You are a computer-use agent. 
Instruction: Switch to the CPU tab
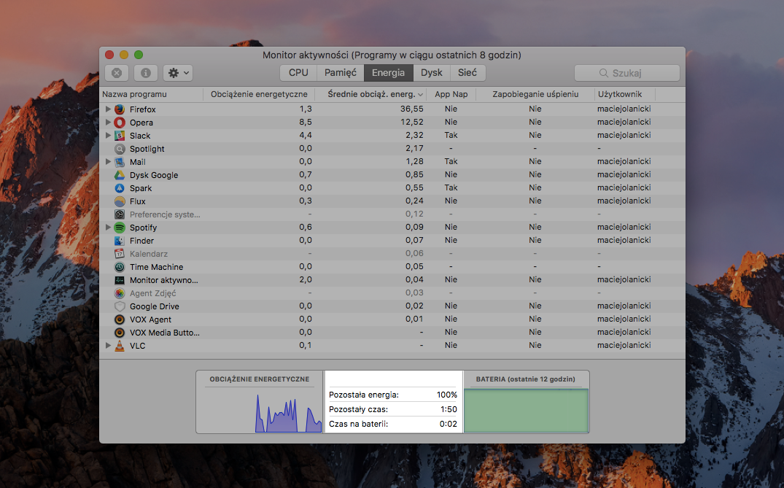(x=298, y=73)
